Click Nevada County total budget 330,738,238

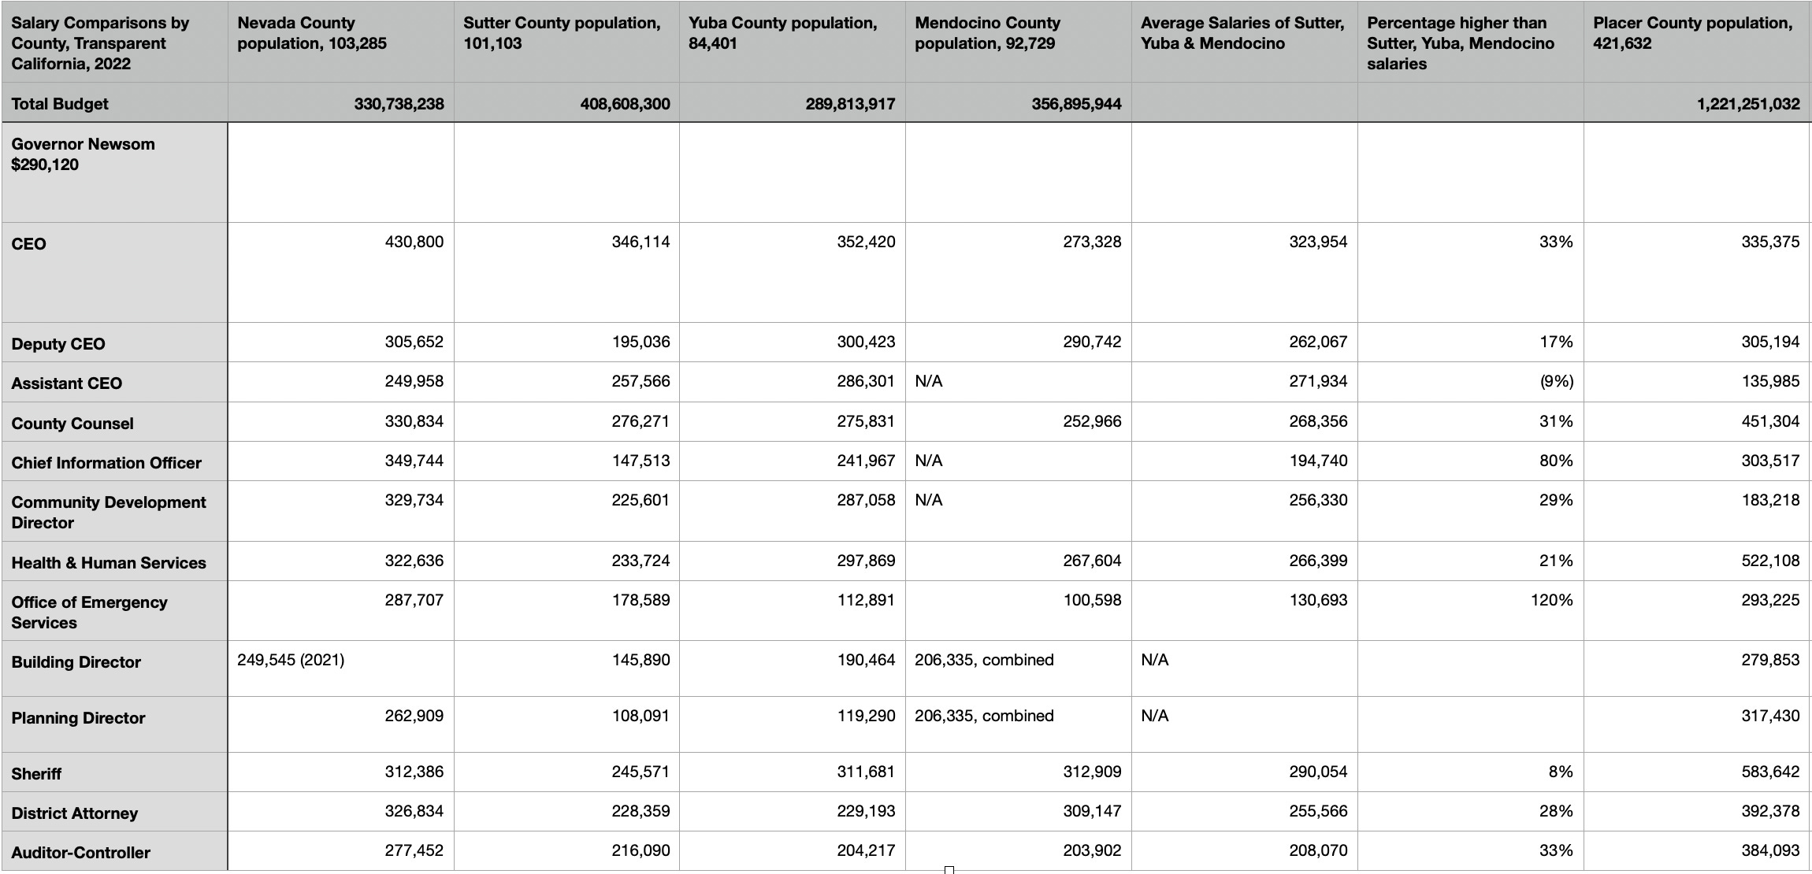[399, 104]
